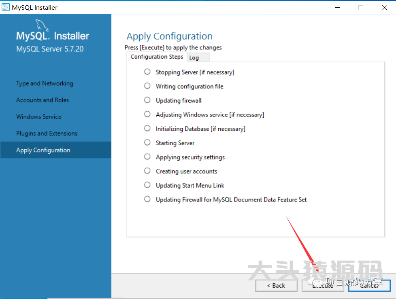This screenshot has width=396, height=299.
Task: Select the Stopping Server step indicator
Action: 147,72
